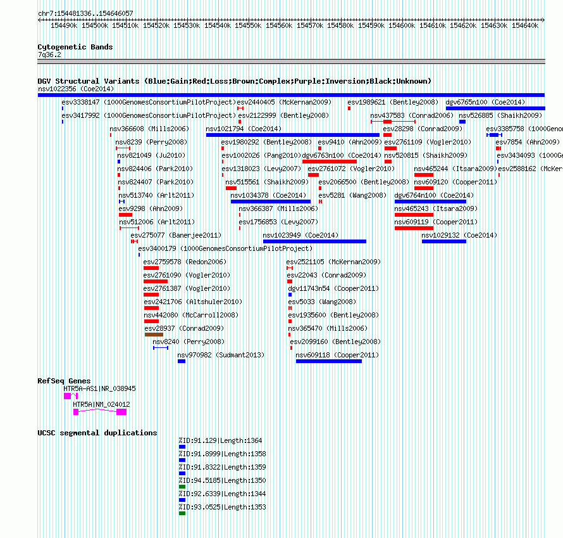The width and height of the screenshot is (563, 538).
Task: Click the %ID:94.5185|Length:1350 green duplication bar
Action: click(182, 487)
